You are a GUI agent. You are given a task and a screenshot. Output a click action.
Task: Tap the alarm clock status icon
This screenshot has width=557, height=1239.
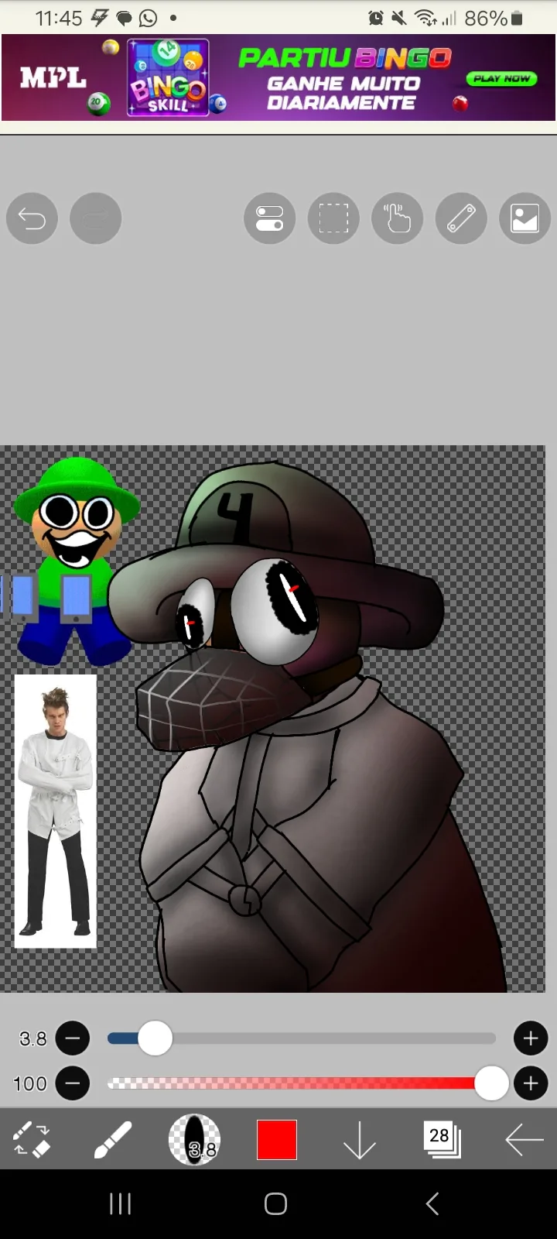(376, 18)
